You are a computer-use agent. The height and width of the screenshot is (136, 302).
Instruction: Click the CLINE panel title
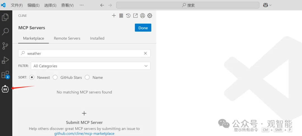click(x=23, y=16)
